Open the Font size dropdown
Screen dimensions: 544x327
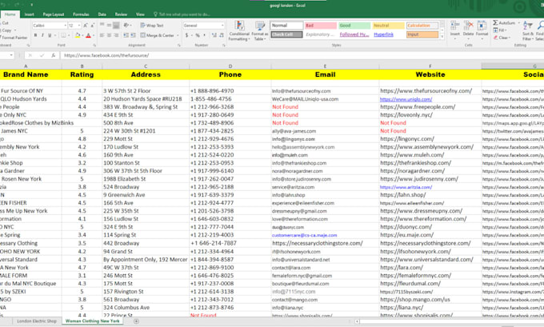coord(79,26)
